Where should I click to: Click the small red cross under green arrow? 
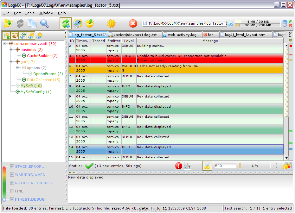click(x=291, y=25)
